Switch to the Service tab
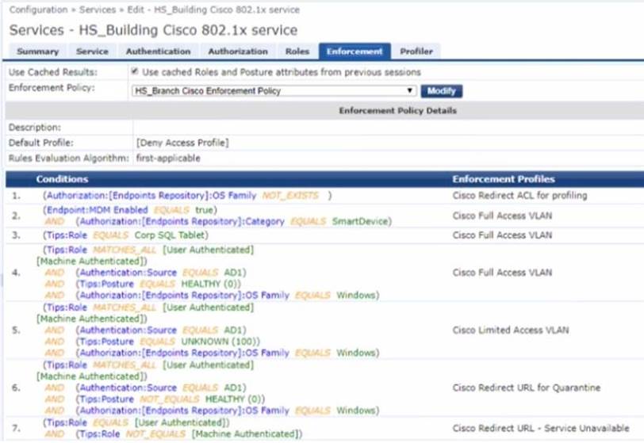Image resolution: width=644 pixels, height=443 pixels. (93, 52)
